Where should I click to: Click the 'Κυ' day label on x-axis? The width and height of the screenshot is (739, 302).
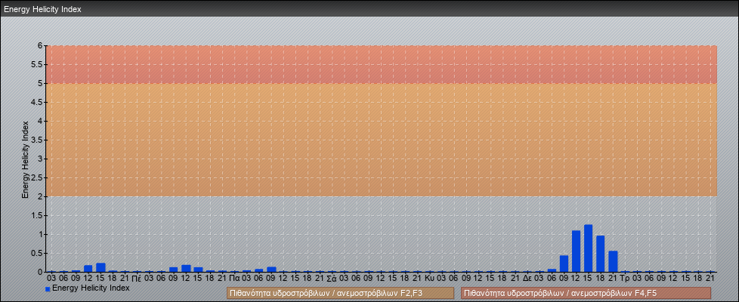429,278
